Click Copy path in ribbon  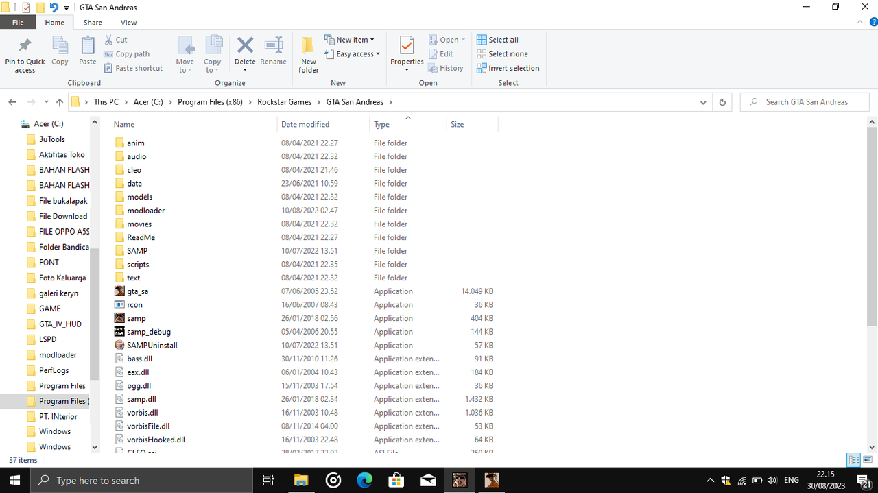(x=127, y=54)
